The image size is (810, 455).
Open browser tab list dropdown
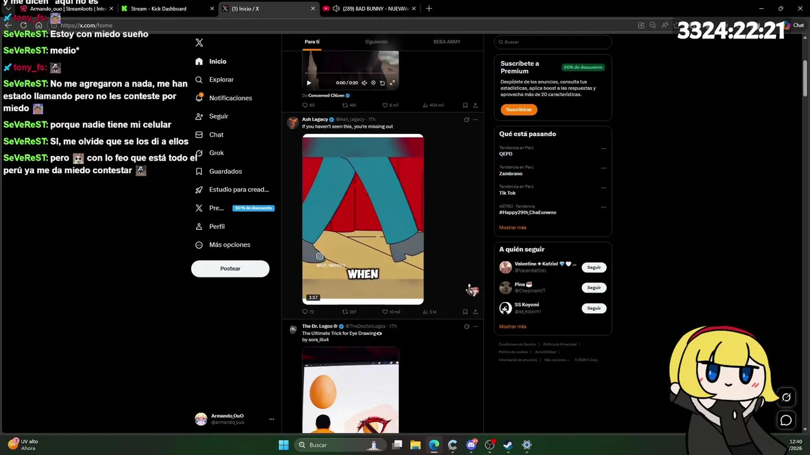click(8, 9)
